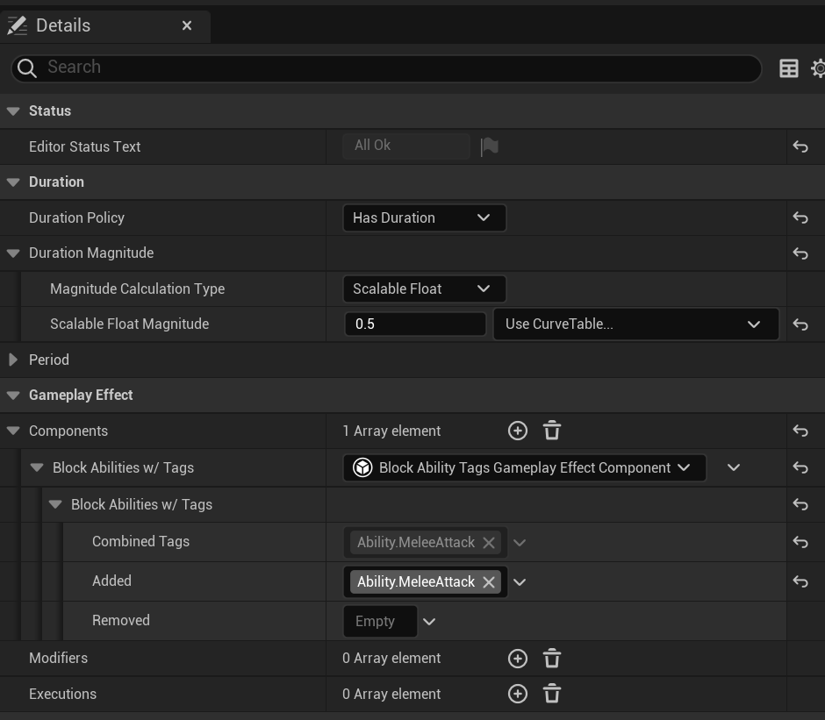The height and width of the screenshot is (720, 825).
Task: Empty the Components array with trash icon
Action: [552, 431]
